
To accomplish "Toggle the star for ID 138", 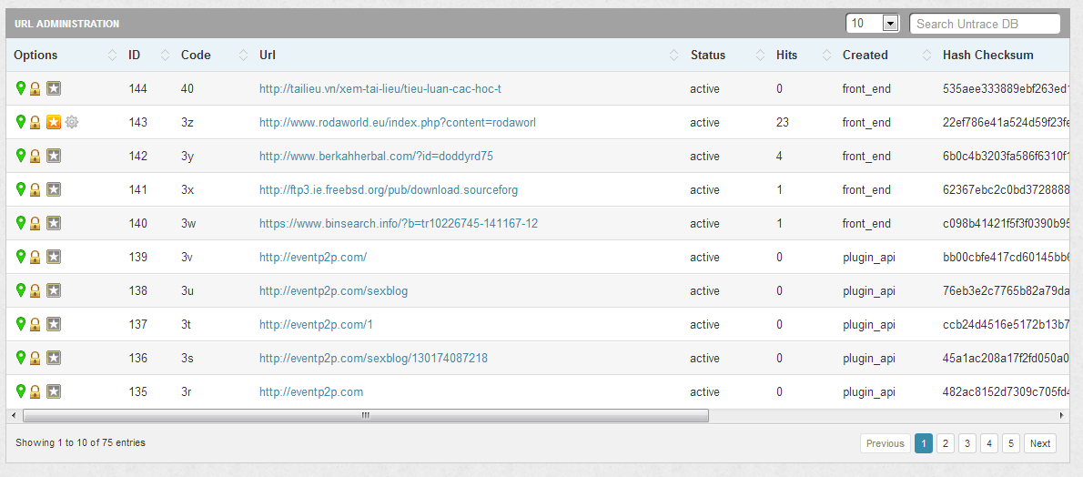I will [54, 290].
